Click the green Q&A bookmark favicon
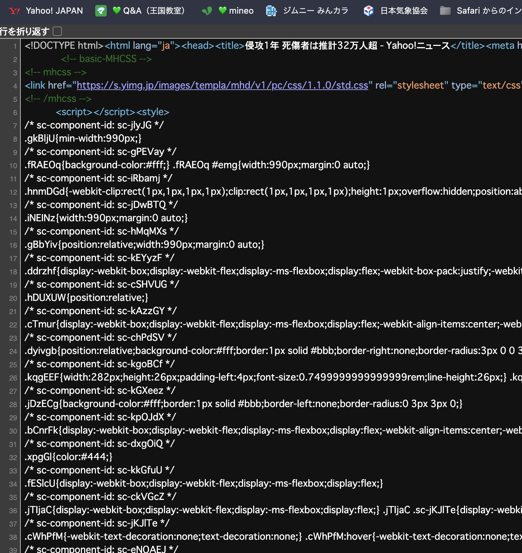The image size is (522, 553). pos(101,11)
